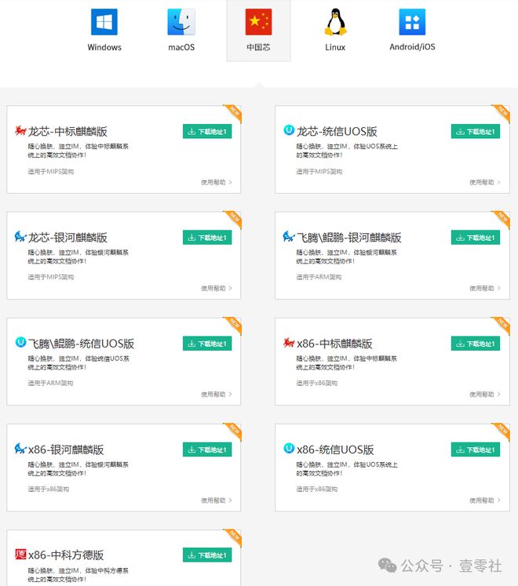
Task: Download 龙芯-中标麒麟版 via 下载地址1
Action: (207, 132)
